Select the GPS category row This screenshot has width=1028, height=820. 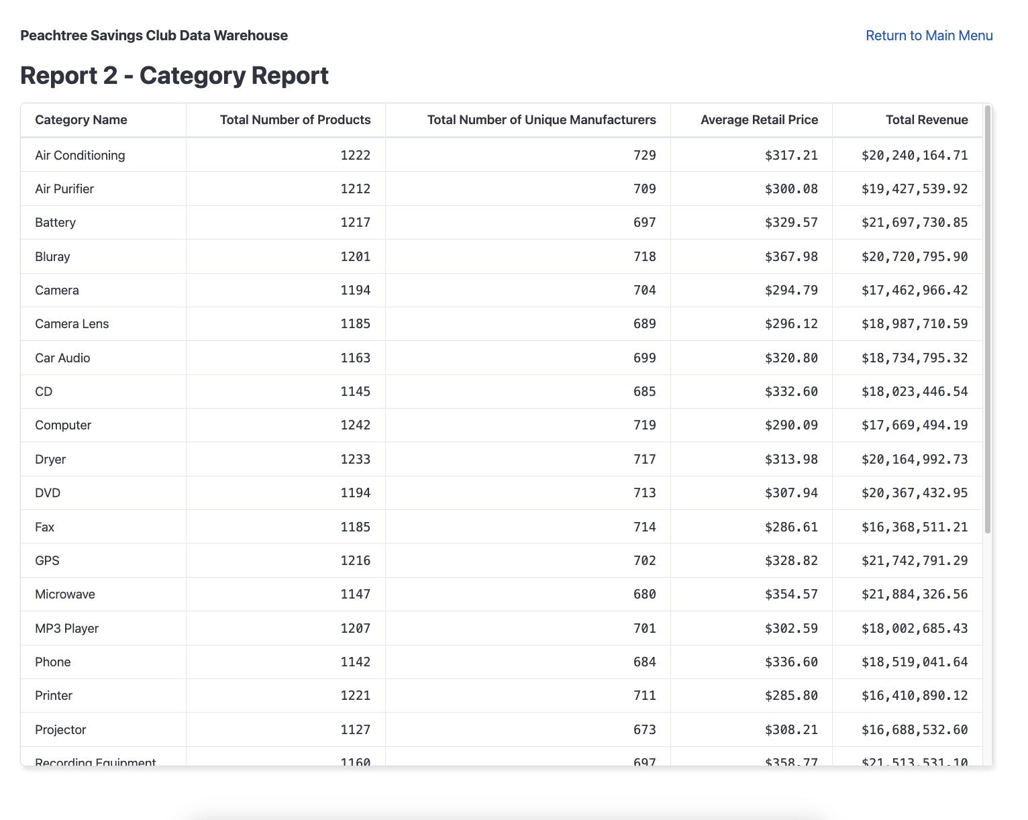coord(47,560)
